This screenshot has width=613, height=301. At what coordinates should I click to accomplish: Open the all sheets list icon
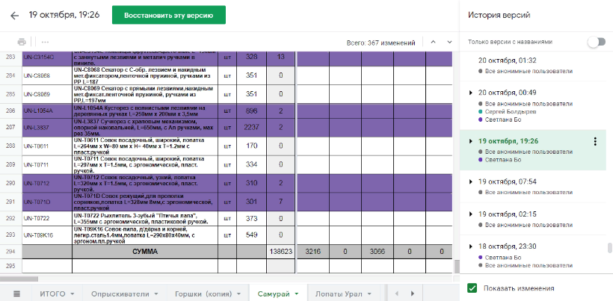(17, 293)
